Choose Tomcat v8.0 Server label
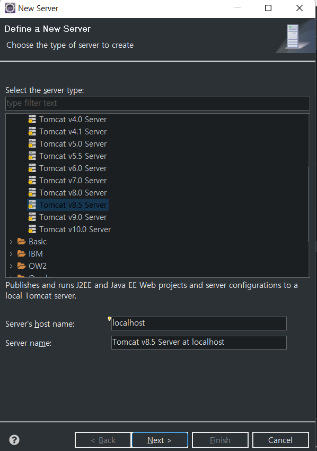This screenshot has height=451, width=317. coord(73,193)
